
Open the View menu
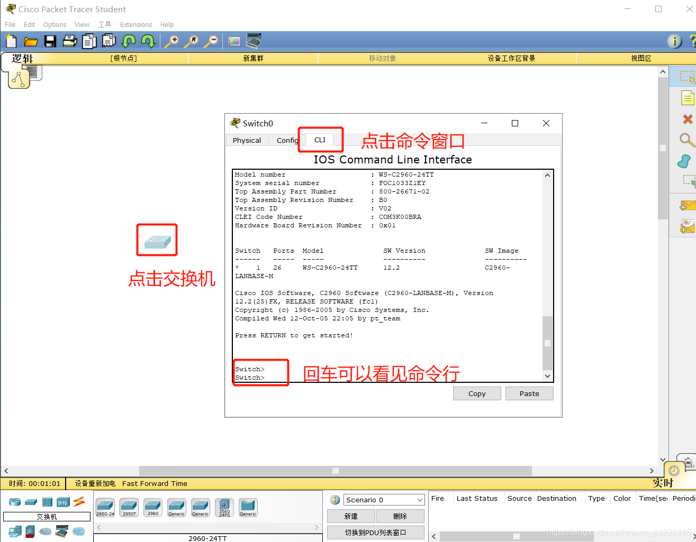(82, 25)
